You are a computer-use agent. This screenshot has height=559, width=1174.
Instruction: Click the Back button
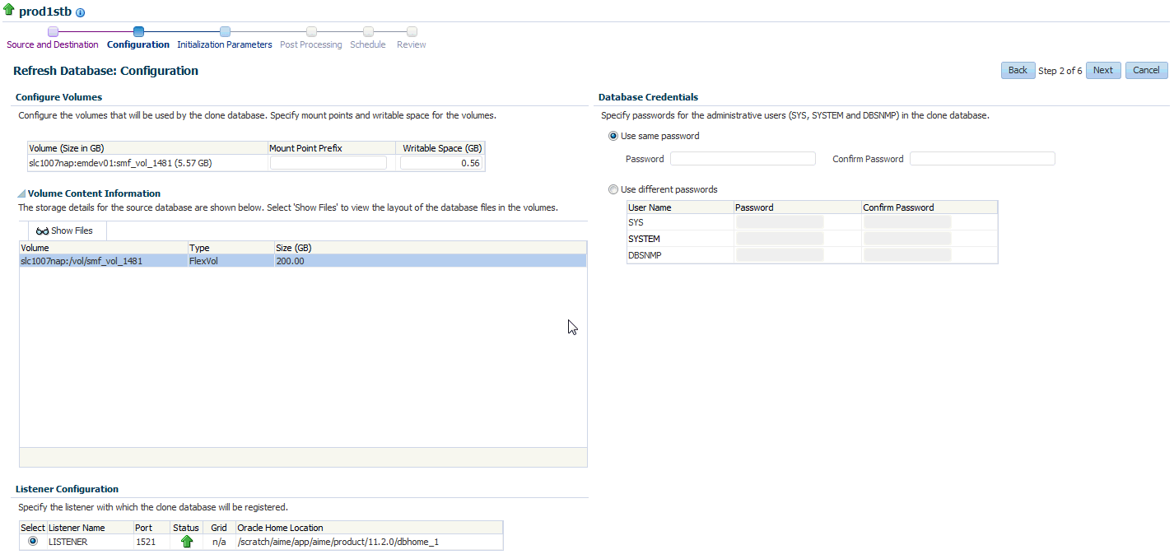point(1018,70)
